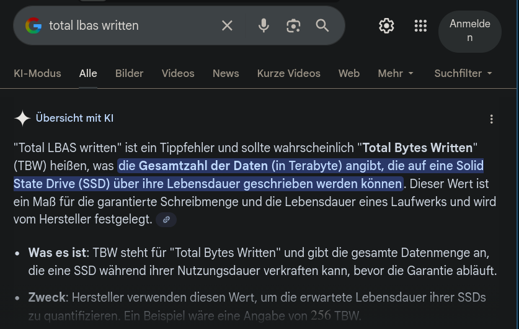The image size is (519, 329).
Task: Switch to the Bilder tab
Action: pos(129,73)
